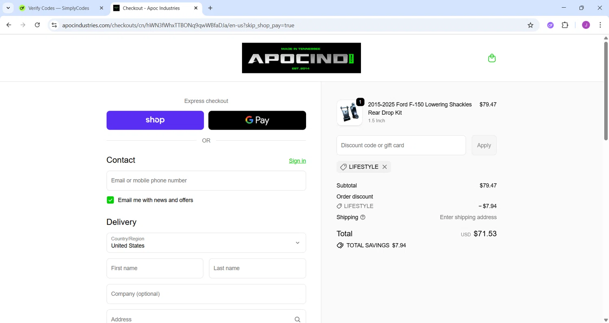This screenshot has width=609, height=323.
Task: Uncheck Email me with news and offers
Action: [110, 200]
